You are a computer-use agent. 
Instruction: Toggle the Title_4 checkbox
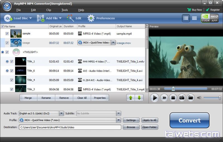(12, 80)
